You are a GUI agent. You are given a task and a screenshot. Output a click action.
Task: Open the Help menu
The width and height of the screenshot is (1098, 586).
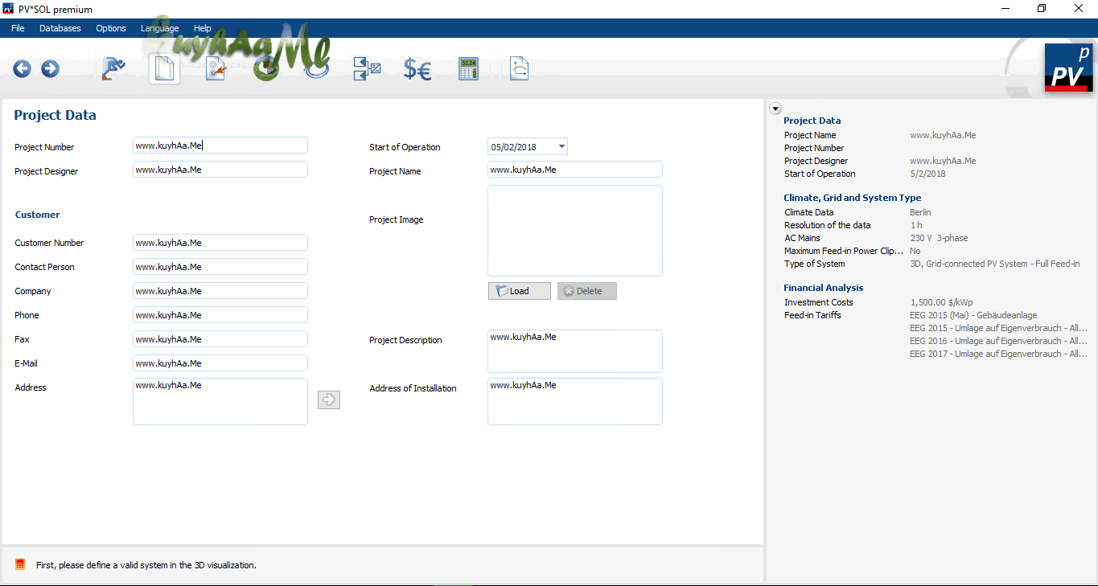tap(203, 28)
